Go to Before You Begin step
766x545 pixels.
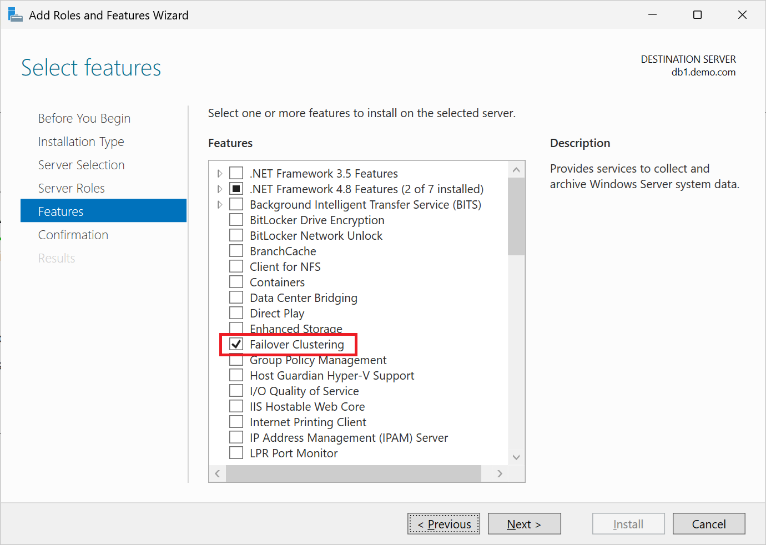click(x=84, y=118)
